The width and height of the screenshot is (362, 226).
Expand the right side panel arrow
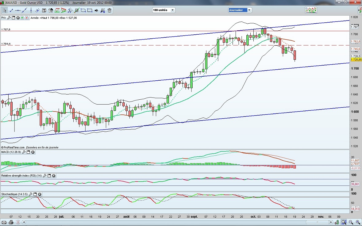coord(359,10)
